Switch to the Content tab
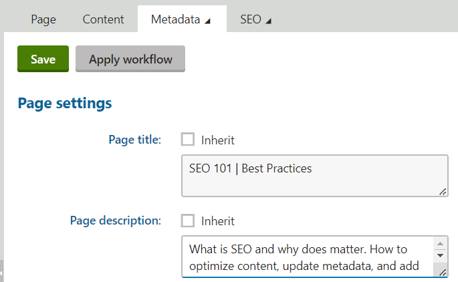The width and height of the screenshot is (458, 282). click(x=103, y=19)
